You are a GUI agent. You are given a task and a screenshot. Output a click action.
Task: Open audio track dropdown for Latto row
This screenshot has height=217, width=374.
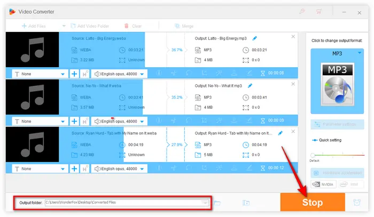tap(119, 74)
